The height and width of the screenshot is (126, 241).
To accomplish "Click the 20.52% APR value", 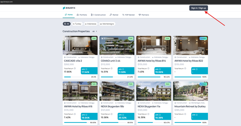I will point(122,118).
